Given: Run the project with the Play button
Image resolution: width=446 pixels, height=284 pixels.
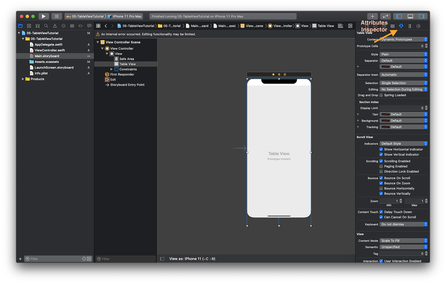Looking at the screenshot, I should pos(43,16).
